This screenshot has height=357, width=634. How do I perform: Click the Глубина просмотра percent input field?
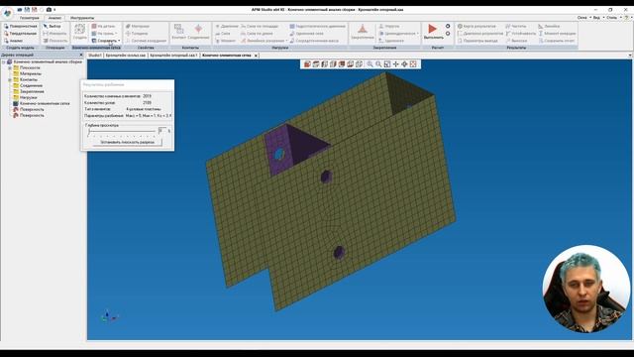(x=162, y=130)
